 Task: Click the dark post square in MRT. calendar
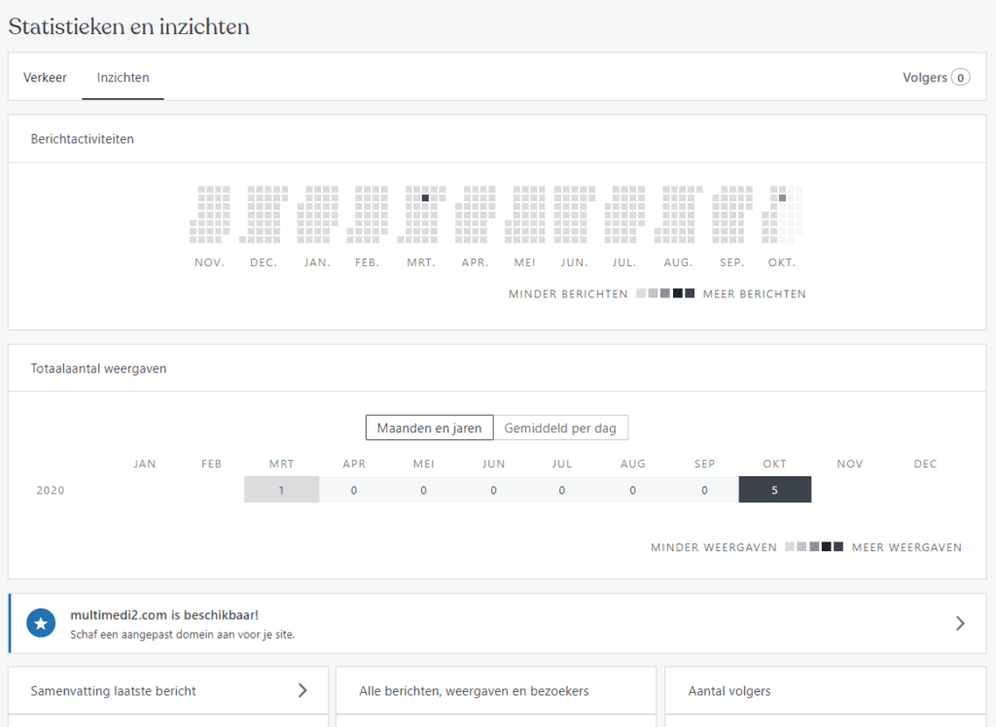pyautogui.click(x=426, y=198)
